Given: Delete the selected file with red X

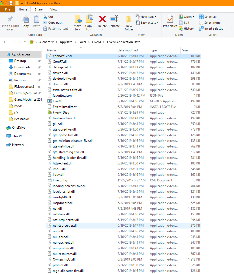Looking at the screenshot, I should (102, 19).
